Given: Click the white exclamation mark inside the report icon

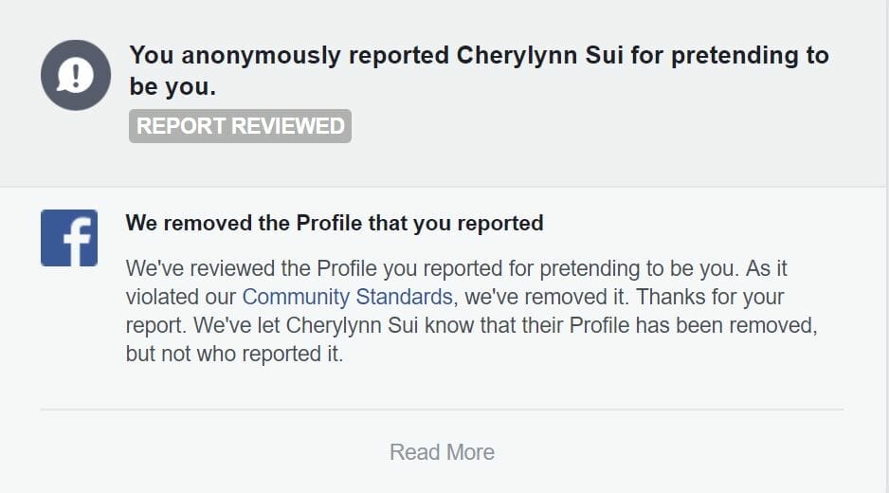Looking at the screenshot, I should [x=76, y=73].
